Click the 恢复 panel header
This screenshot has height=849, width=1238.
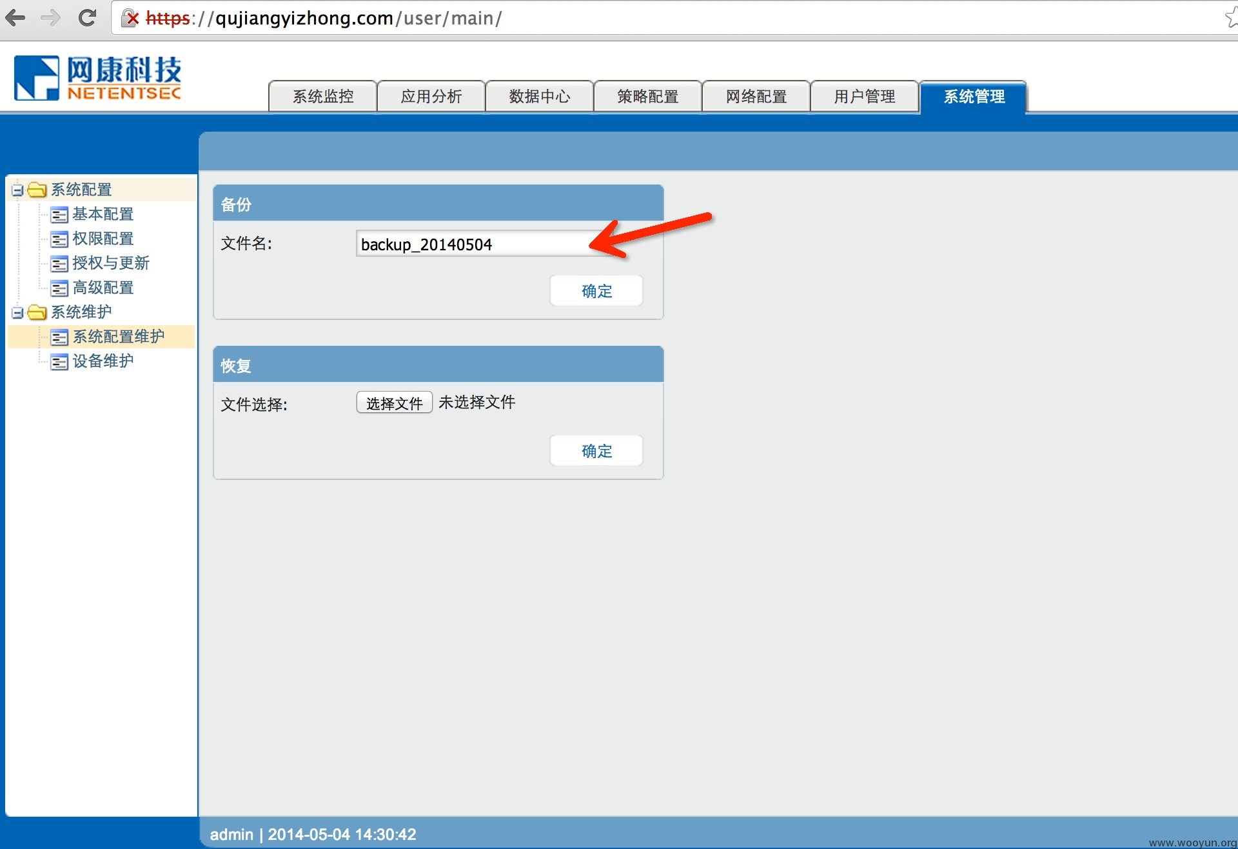coord(438,366)
